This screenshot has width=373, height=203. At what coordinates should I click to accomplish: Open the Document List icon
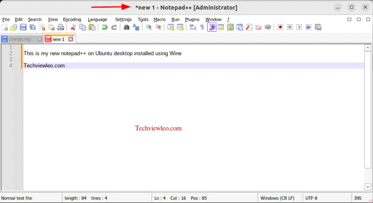[240, 27]
